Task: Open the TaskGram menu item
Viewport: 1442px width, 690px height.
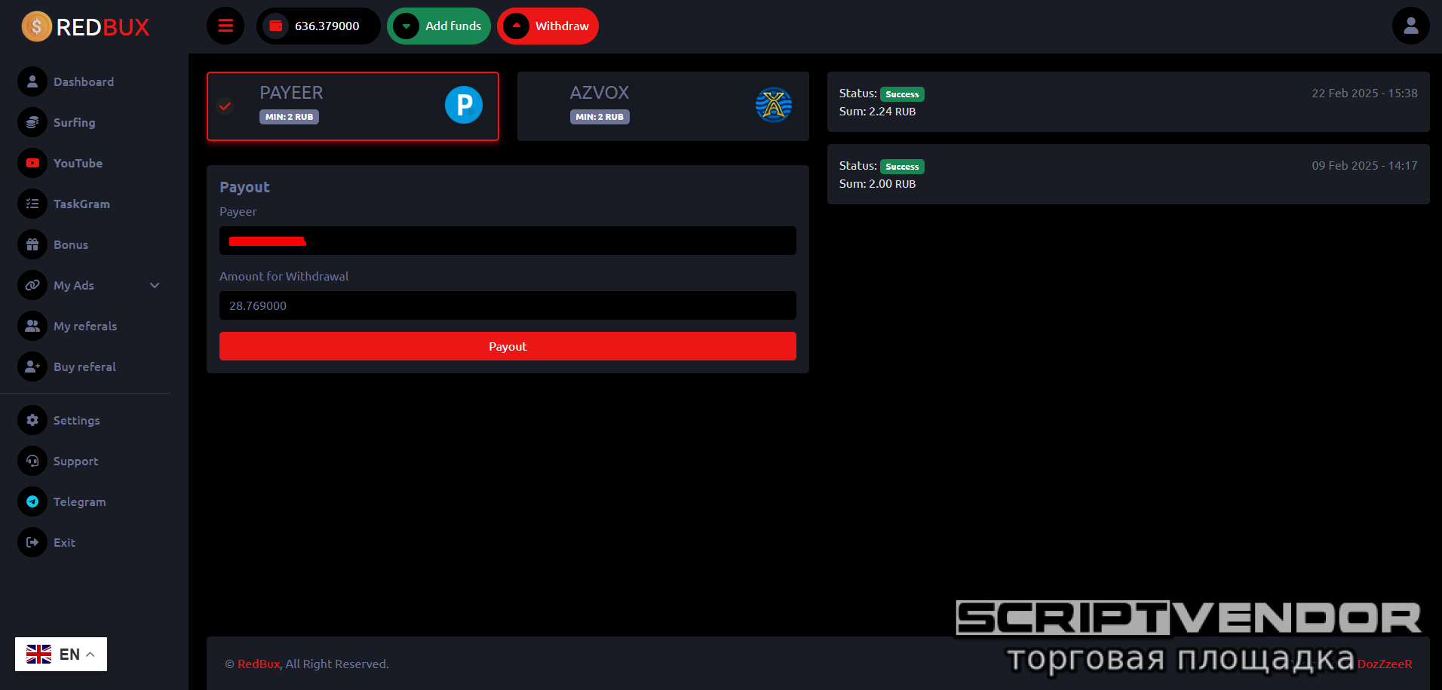Action: 81,204
